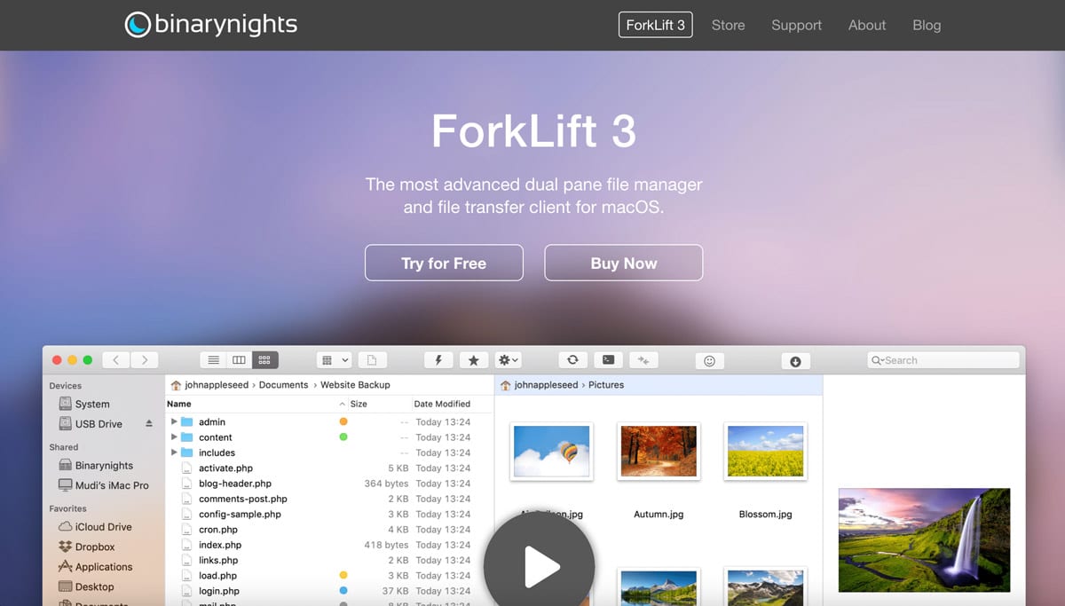Select cron.php file
The width and height of the screenshot is (1065, 606).
218,530
